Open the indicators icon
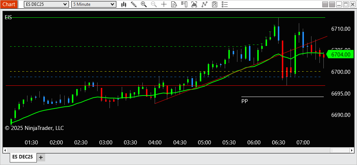 coord(194,4)
